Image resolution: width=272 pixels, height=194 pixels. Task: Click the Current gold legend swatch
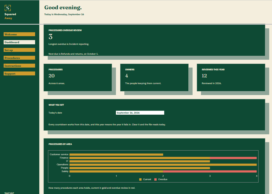coord(140,179)
